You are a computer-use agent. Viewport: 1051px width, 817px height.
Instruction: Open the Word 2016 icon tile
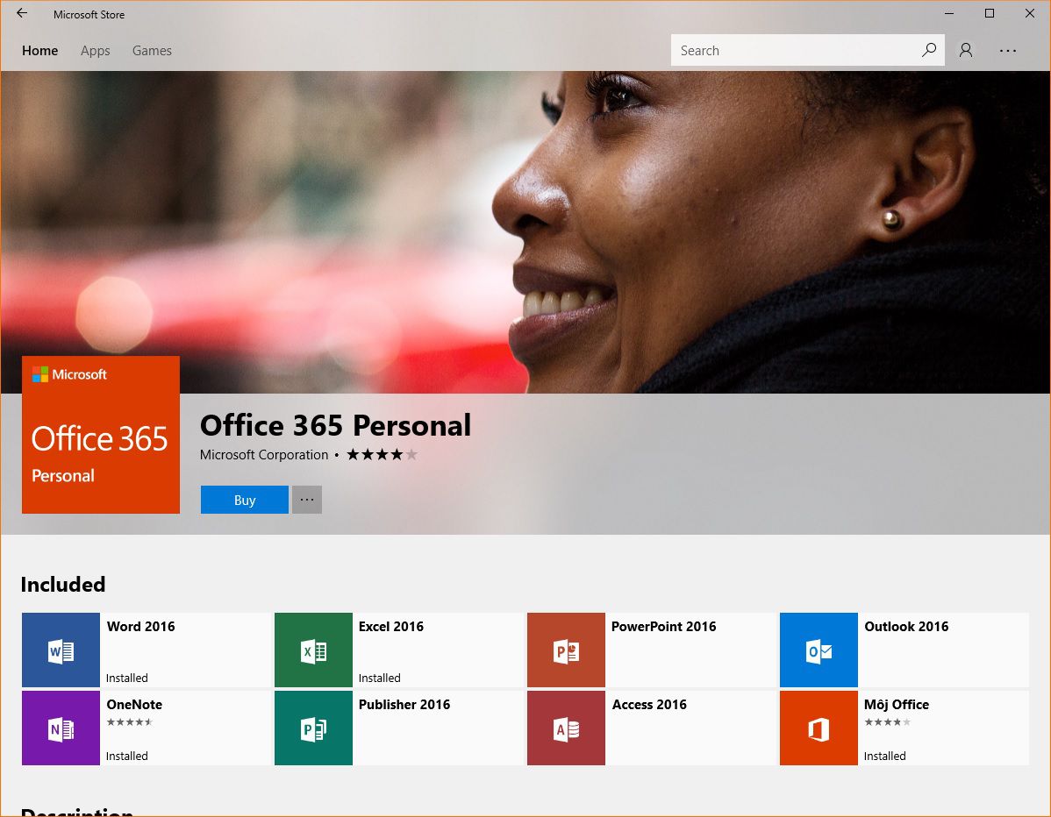[x=61, y=650]
